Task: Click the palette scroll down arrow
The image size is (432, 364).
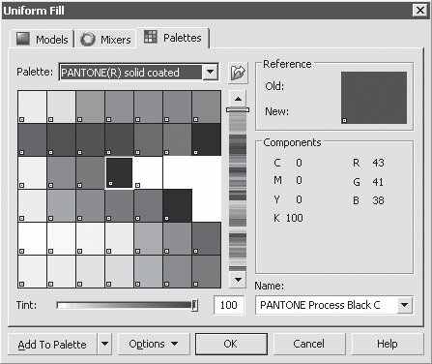Action: [x=238, y=280]
